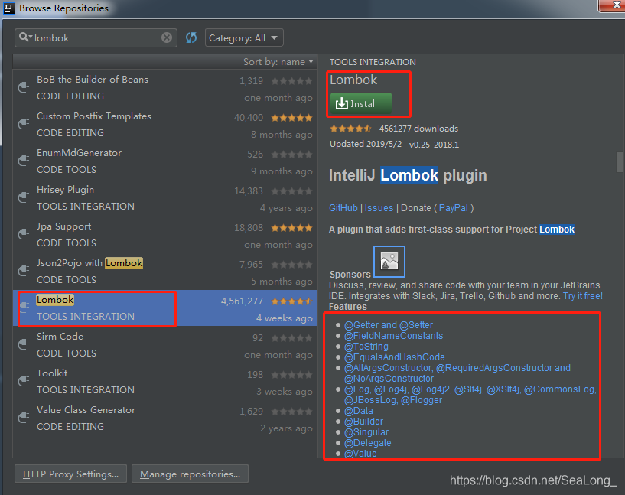Click plugin icon of Hrisey Plugin

(x=24, y=197)
